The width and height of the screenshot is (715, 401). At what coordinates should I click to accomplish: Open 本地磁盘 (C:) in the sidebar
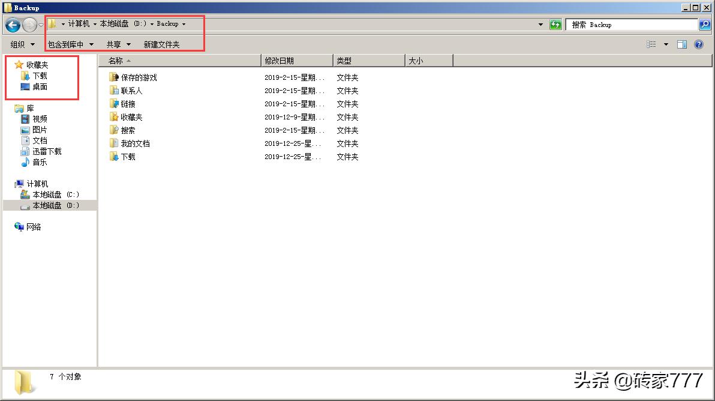[56, 195]
